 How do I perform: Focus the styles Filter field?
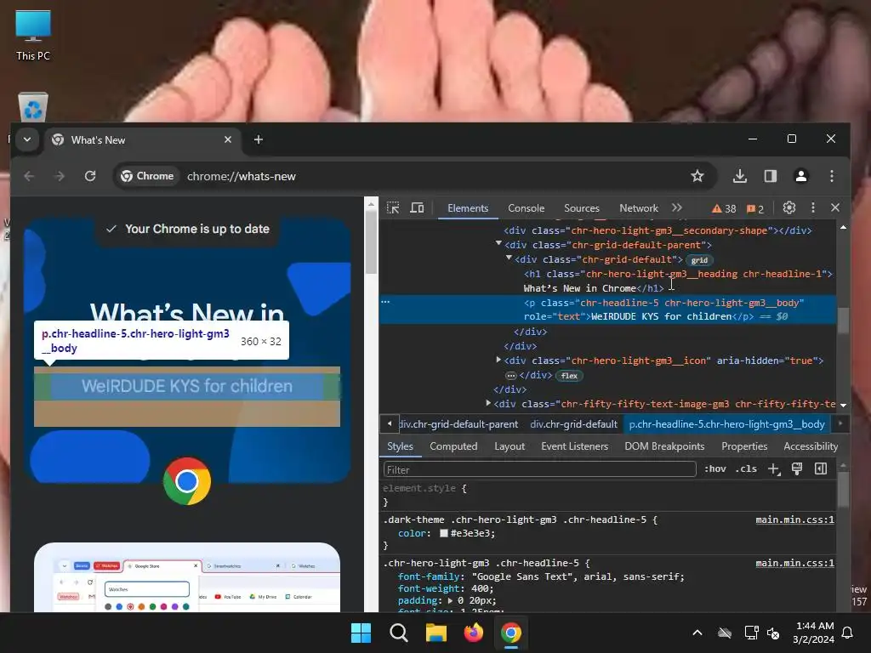coord(539,469)
